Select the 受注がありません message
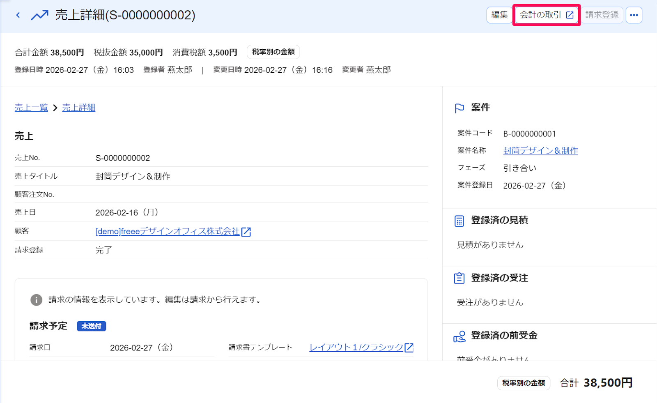This screenshot has height=403, width=657. point(490,302)
